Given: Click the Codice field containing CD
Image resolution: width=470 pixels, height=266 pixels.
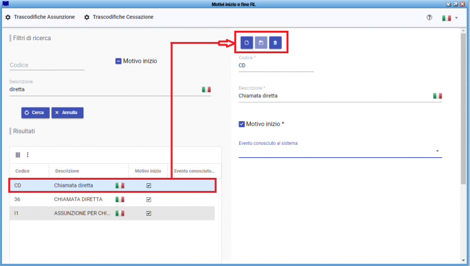Looking at the screenshot, I should [x=276, y=66].
